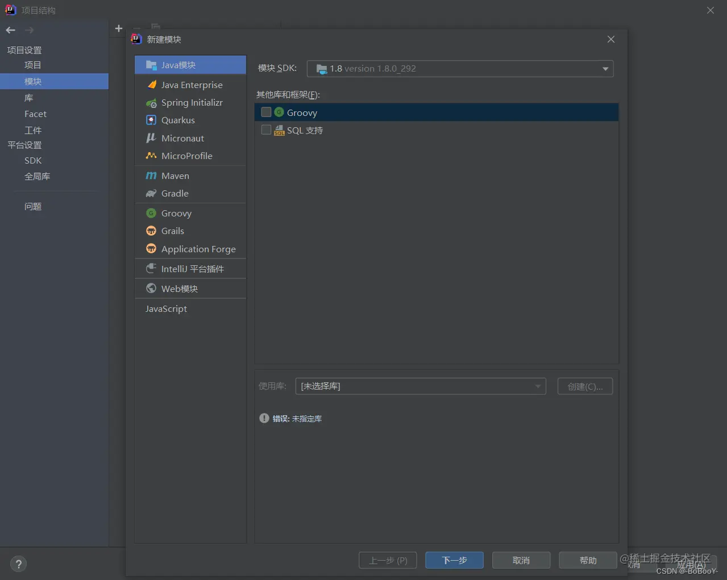This screenshot has height=580, width=727.
Task: Click the Groovy icon in module type list
Action: [x=151, y=213]
